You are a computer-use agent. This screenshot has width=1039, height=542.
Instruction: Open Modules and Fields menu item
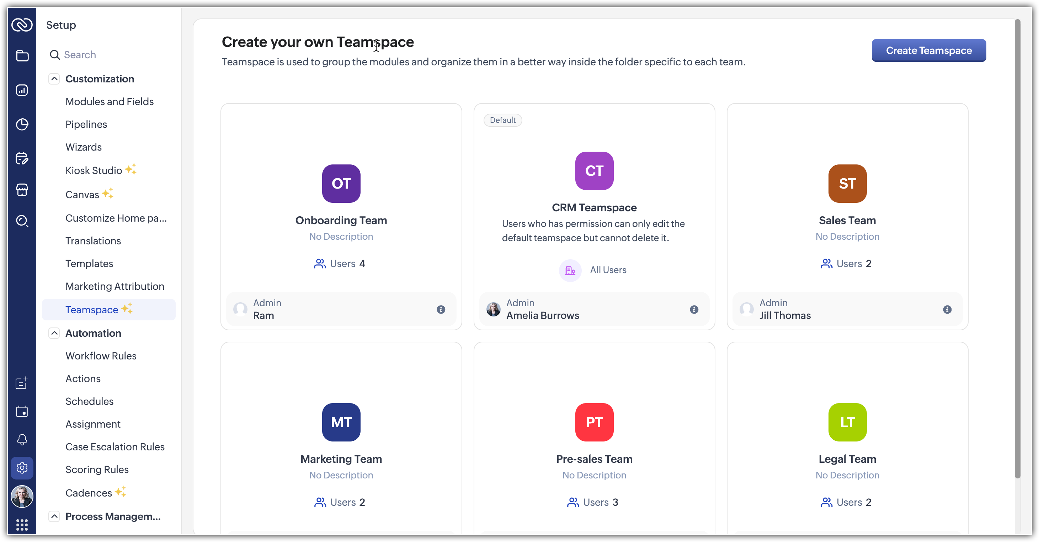tap(109, 102)
